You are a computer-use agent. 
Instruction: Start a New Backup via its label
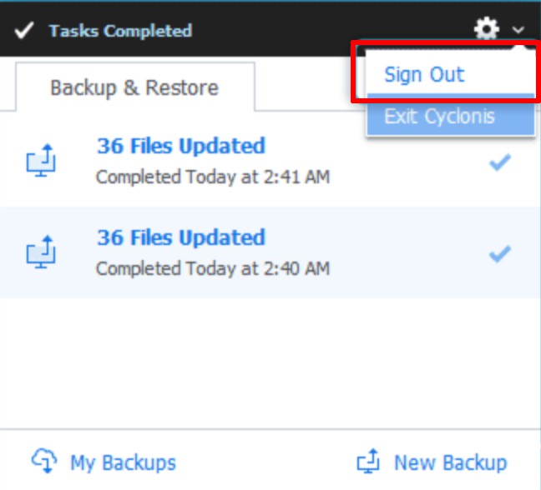click(x=450, y=462)
